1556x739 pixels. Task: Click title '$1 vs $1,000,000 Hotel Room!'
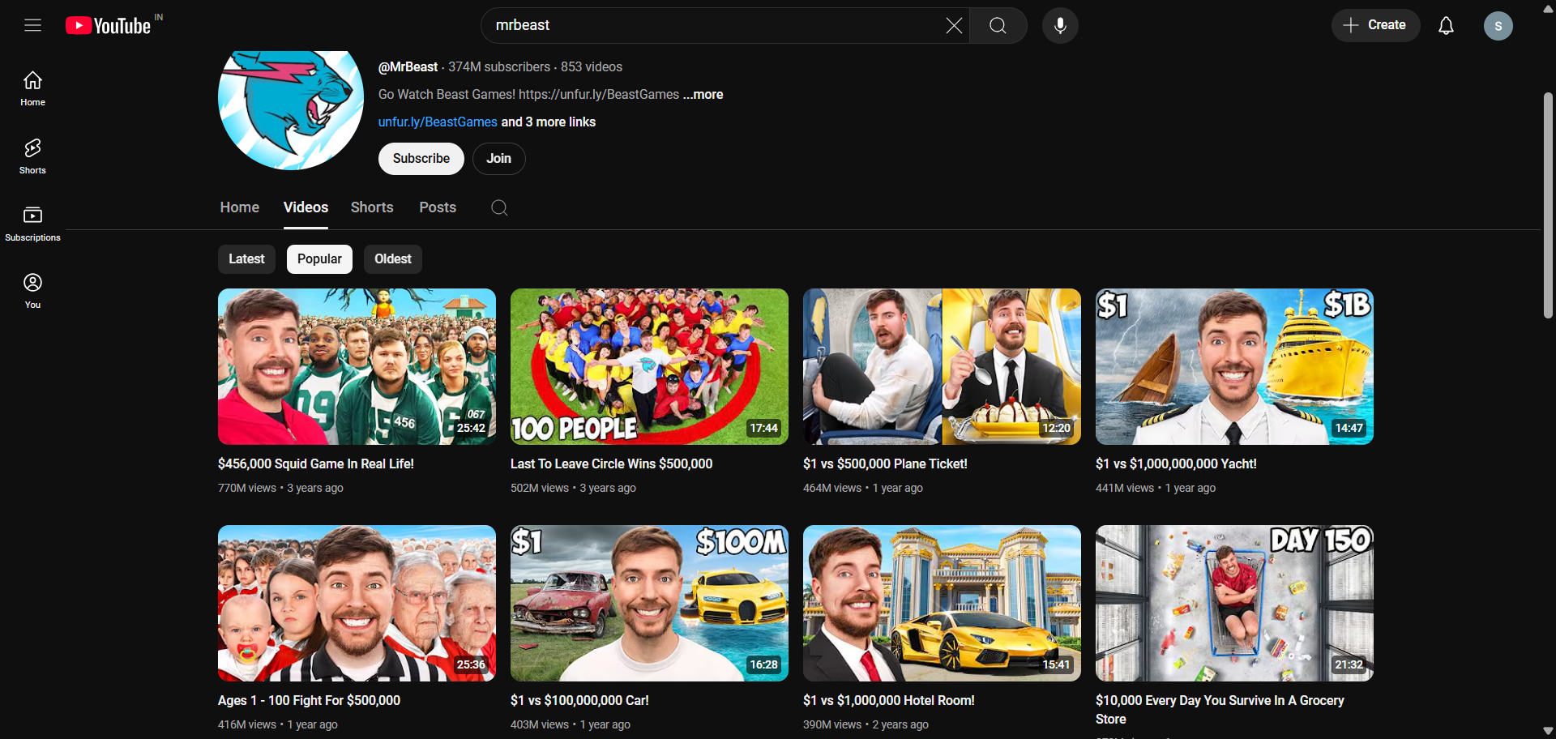(889, 700)
